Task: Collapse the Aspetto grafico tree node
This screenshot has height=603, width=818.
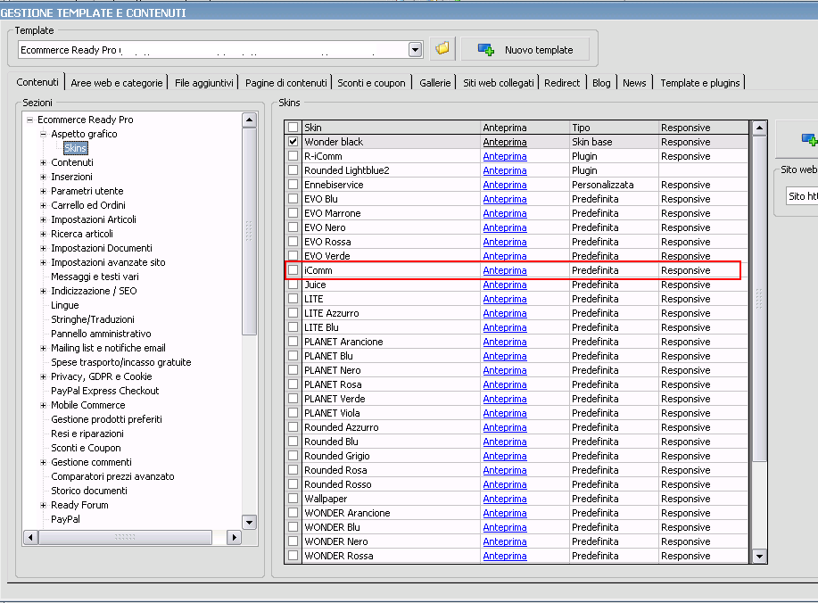Action: [x=44, y=134]
